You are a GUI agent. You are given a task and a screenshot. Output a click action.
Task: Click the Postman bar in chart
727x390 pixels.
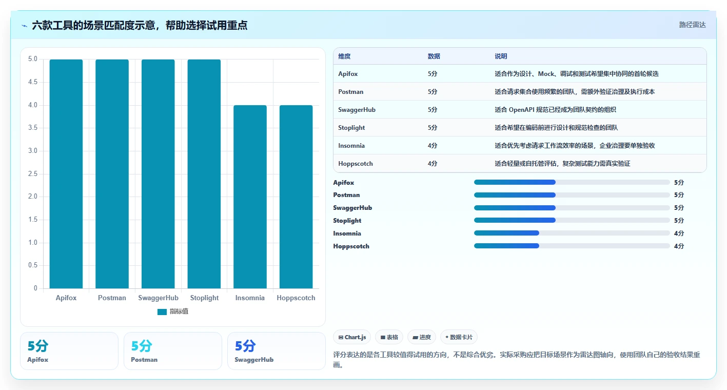pos(112,174)
